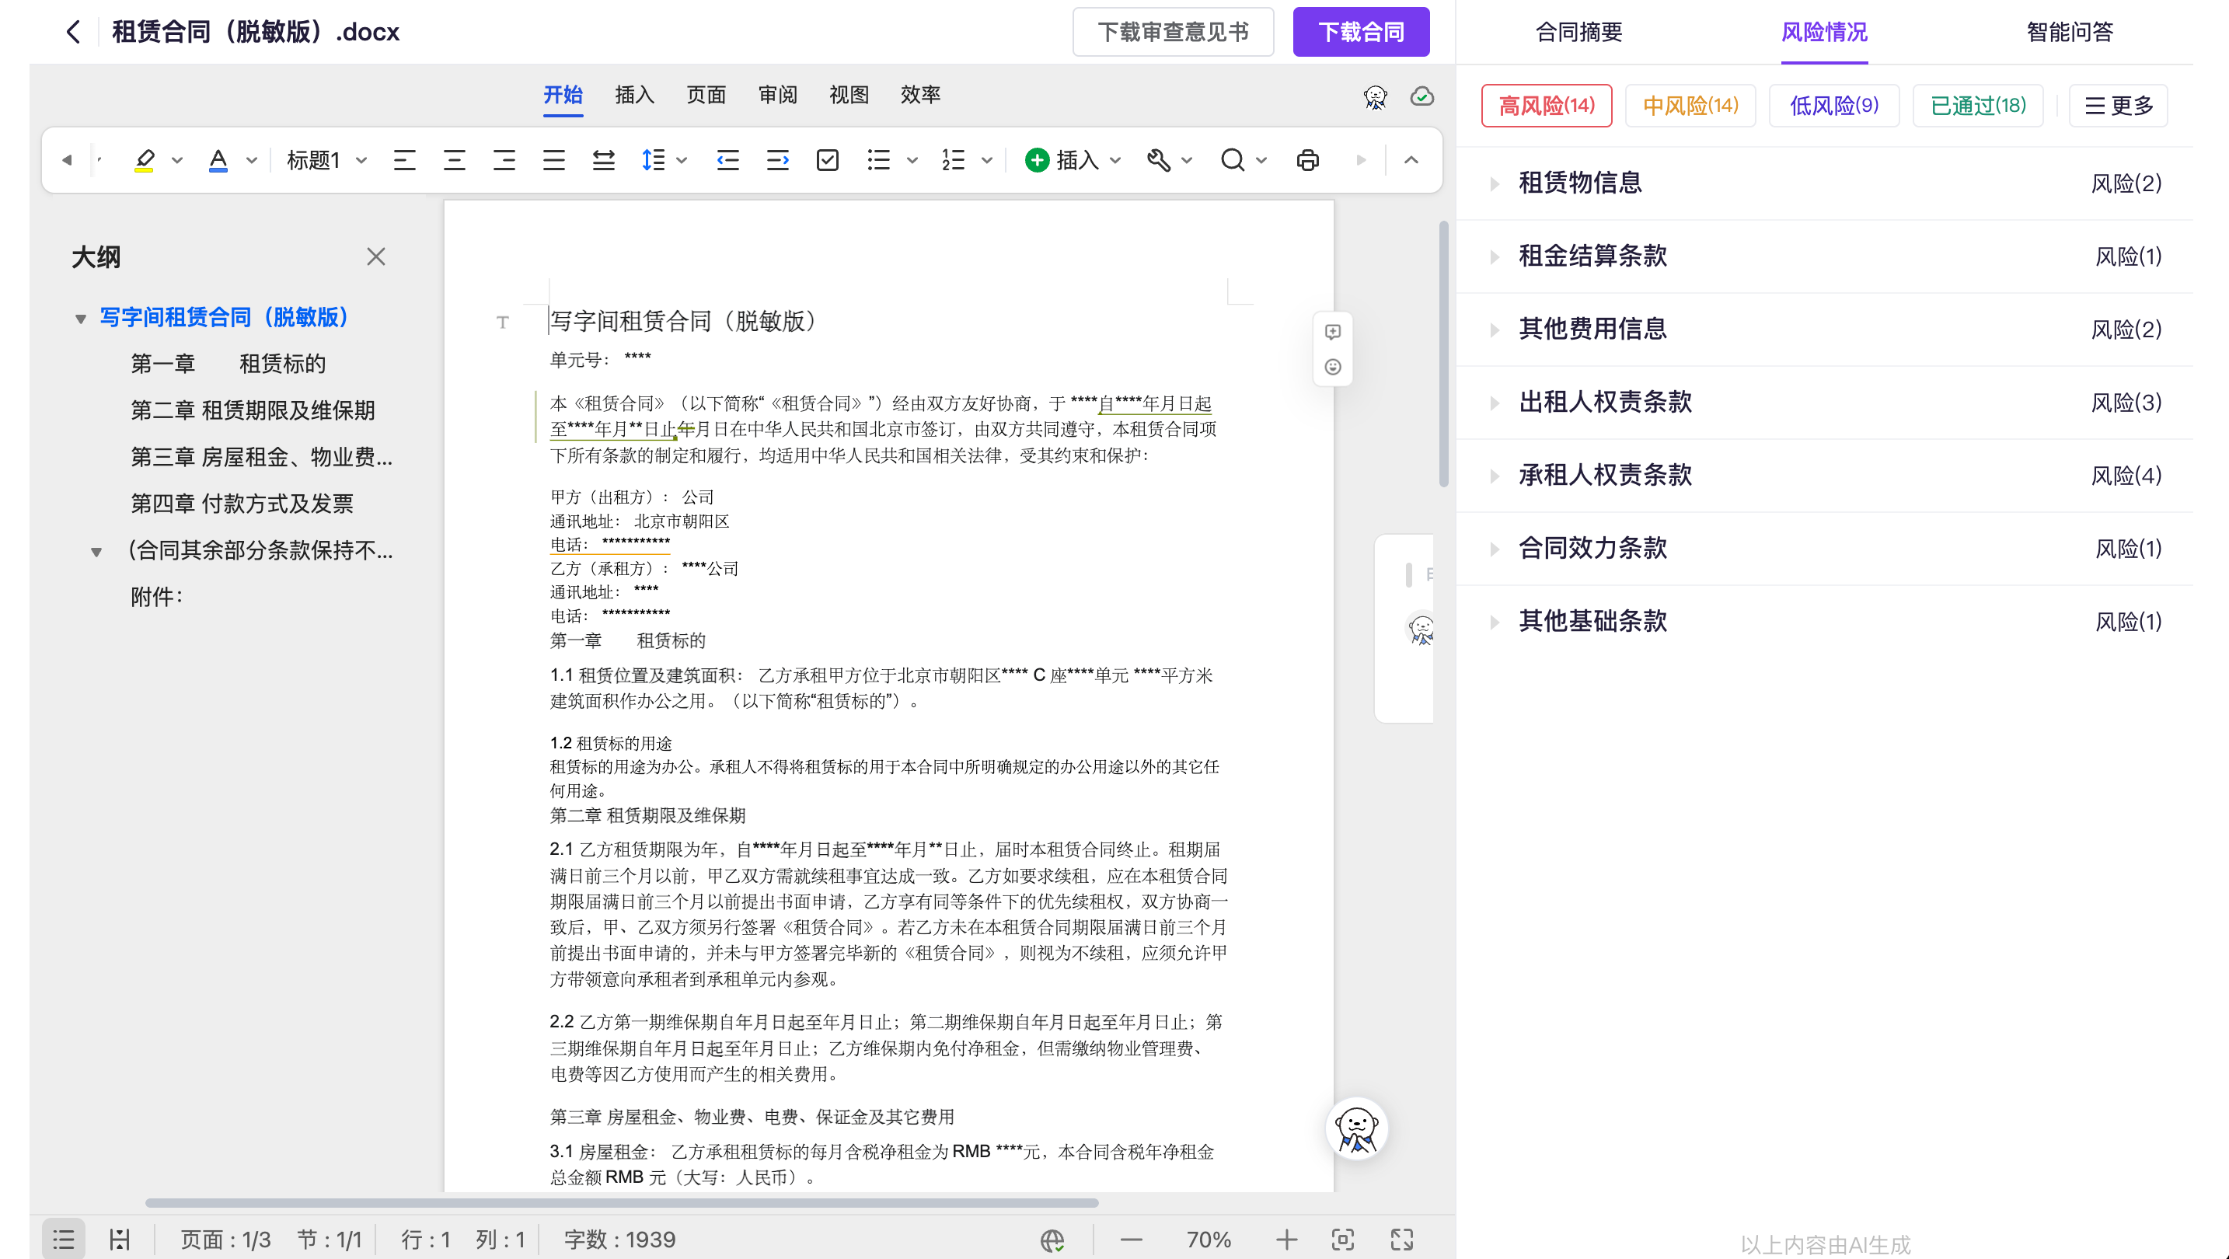Click the highlighter pen icon
Image resolution: width=2229 pixels, height=1259 pixels.
point(145,160)
